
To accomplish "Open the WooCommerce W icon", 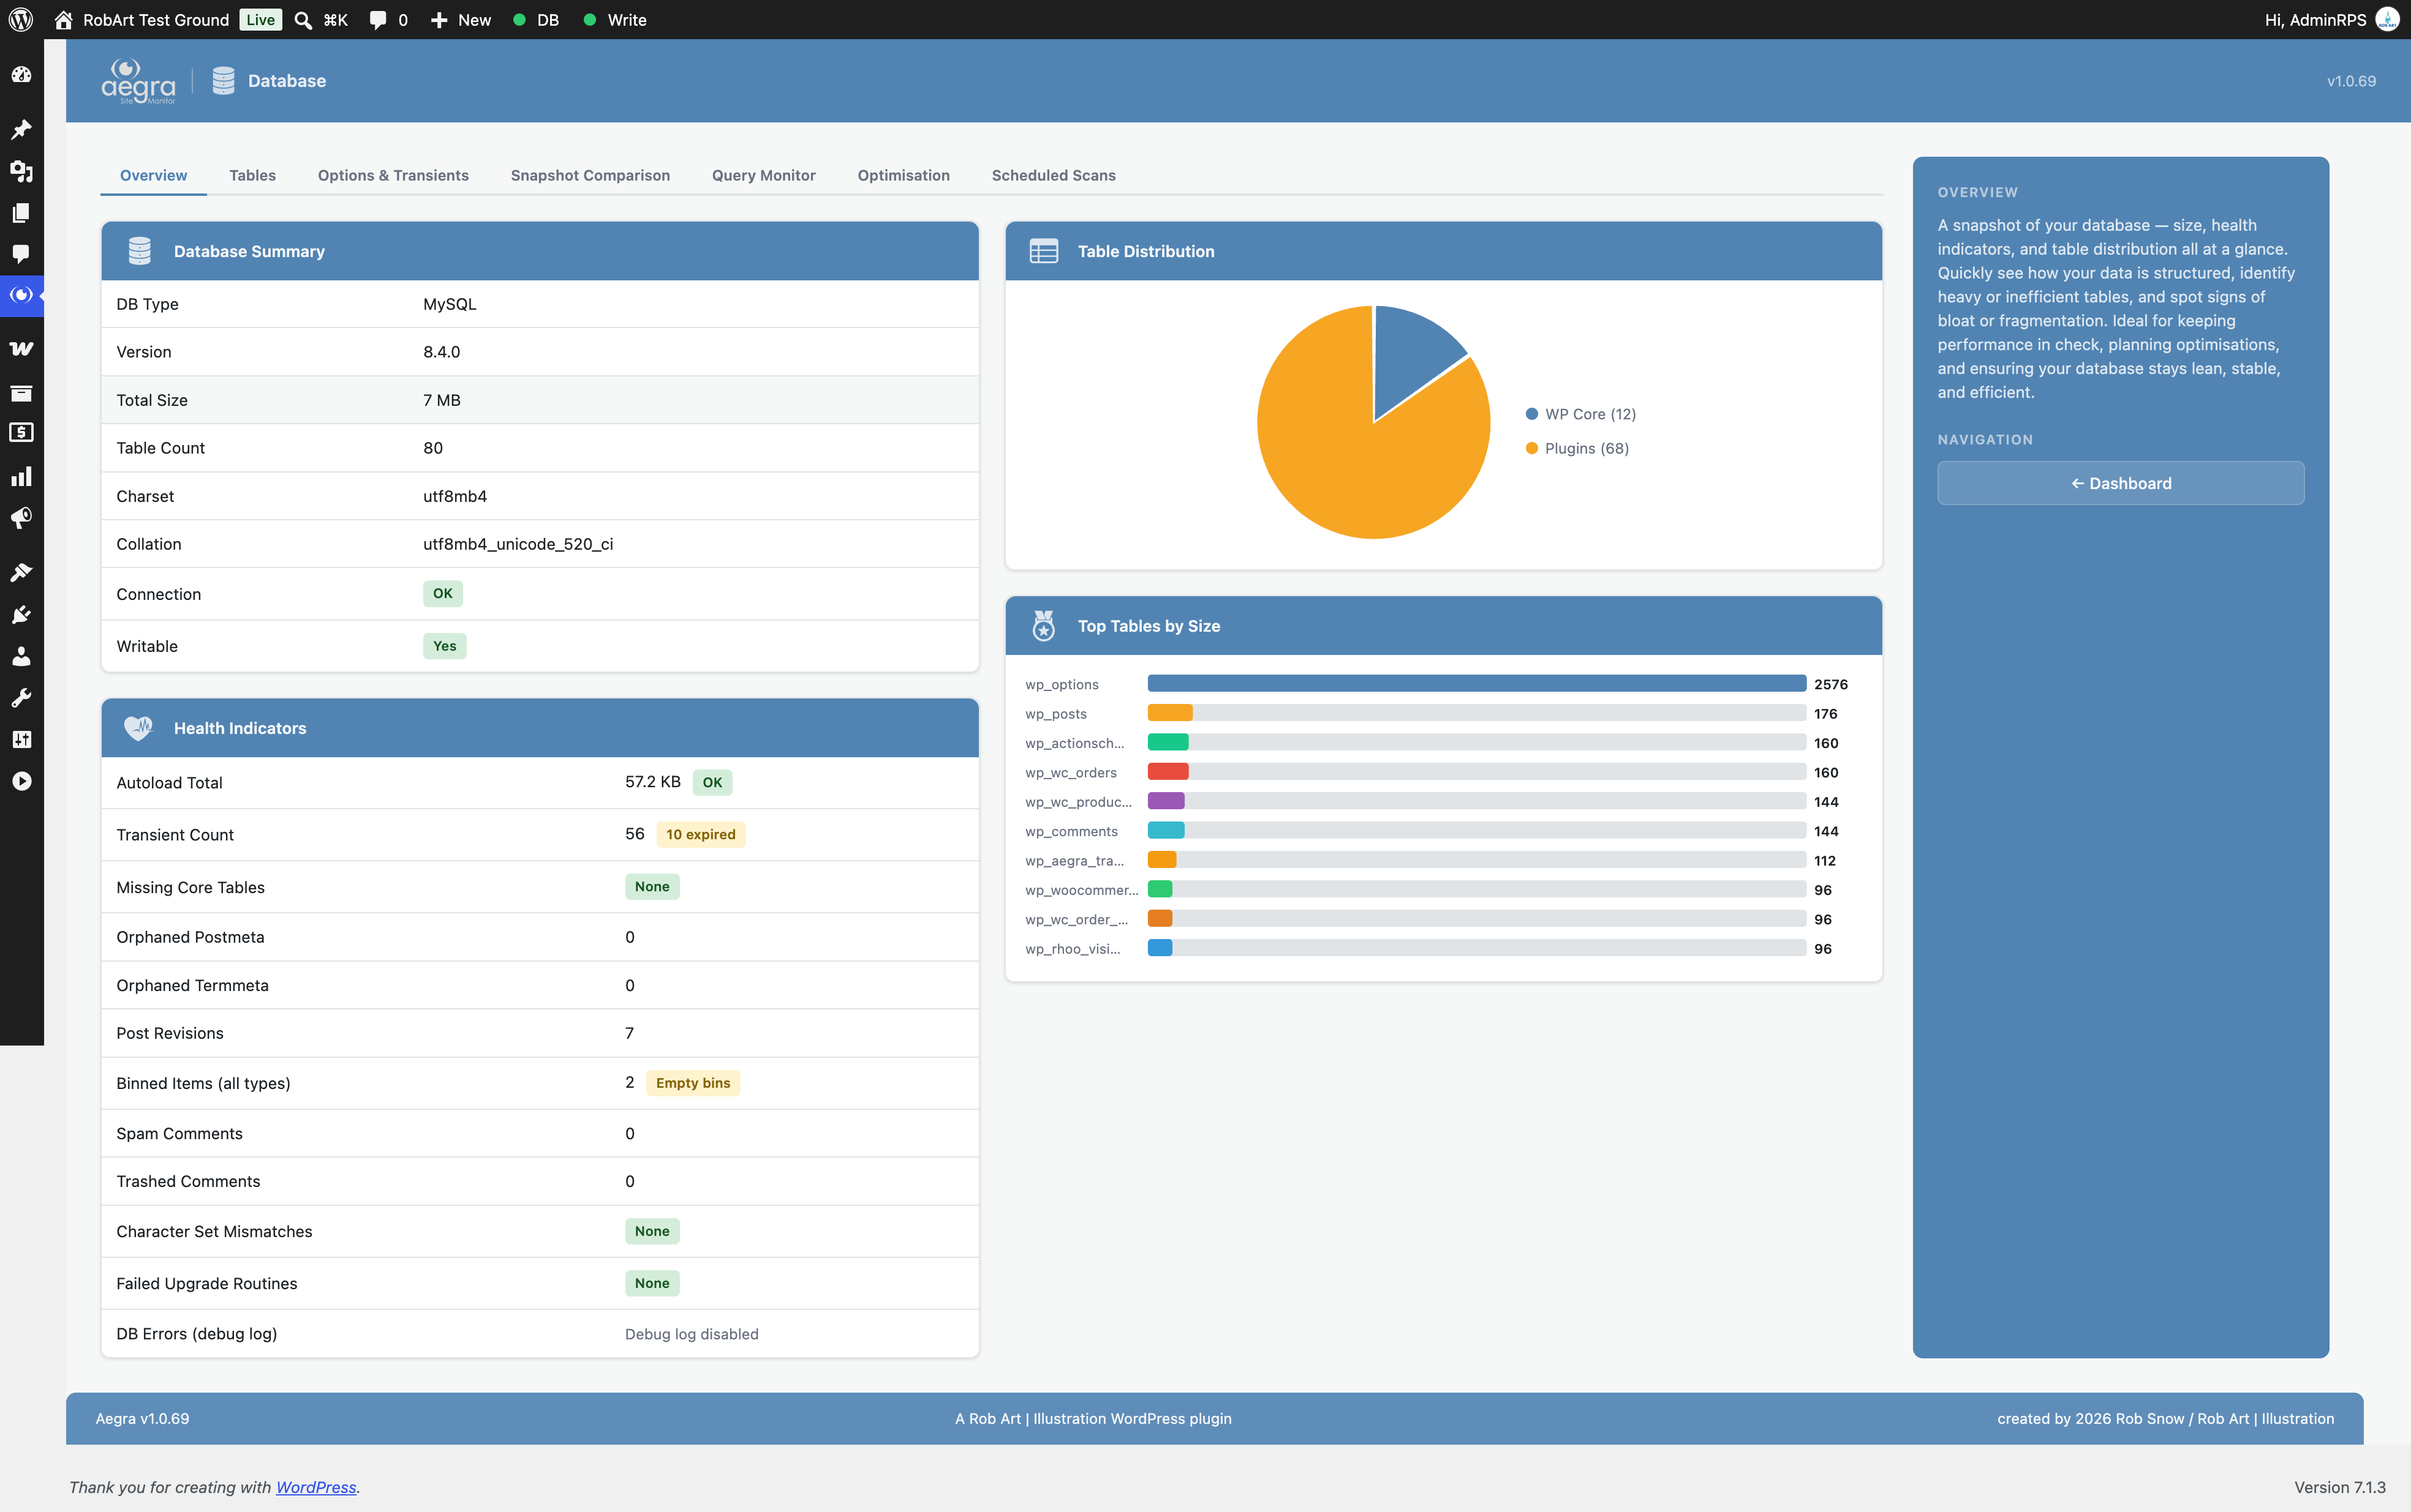I will [21, 348].
